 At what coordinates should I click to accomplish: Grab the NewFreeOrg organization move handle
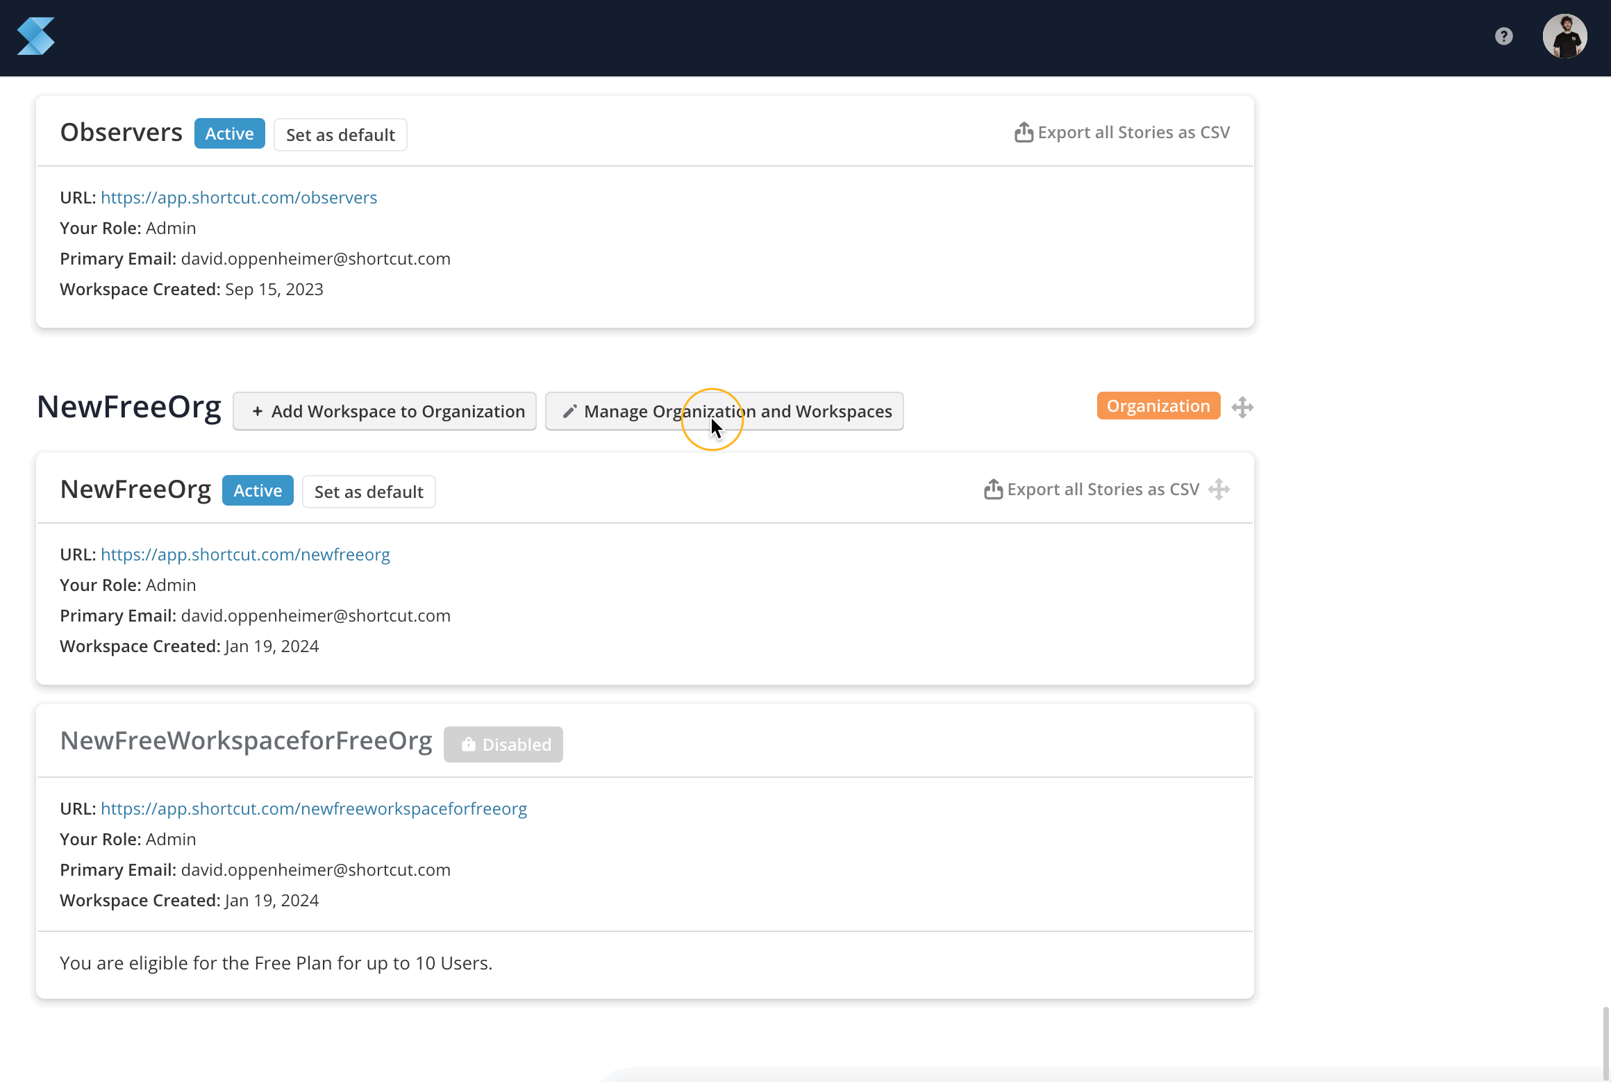tap(1242, 407)
